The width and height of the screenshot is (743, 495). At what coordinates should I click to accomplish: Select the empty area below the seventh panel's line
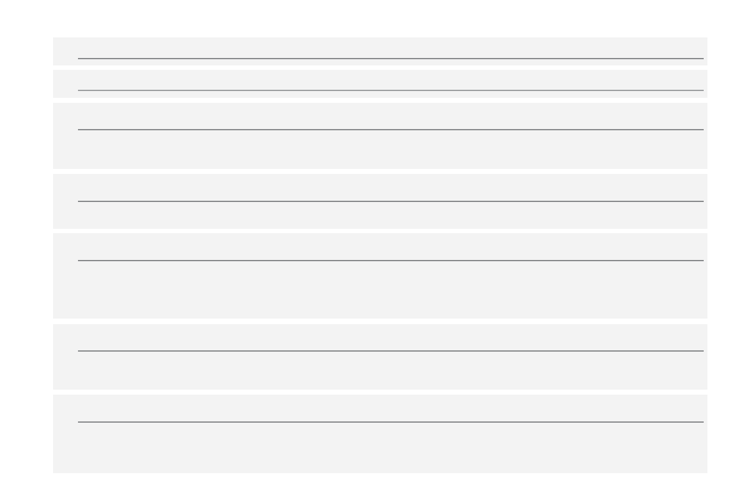(x=390, y=448)
